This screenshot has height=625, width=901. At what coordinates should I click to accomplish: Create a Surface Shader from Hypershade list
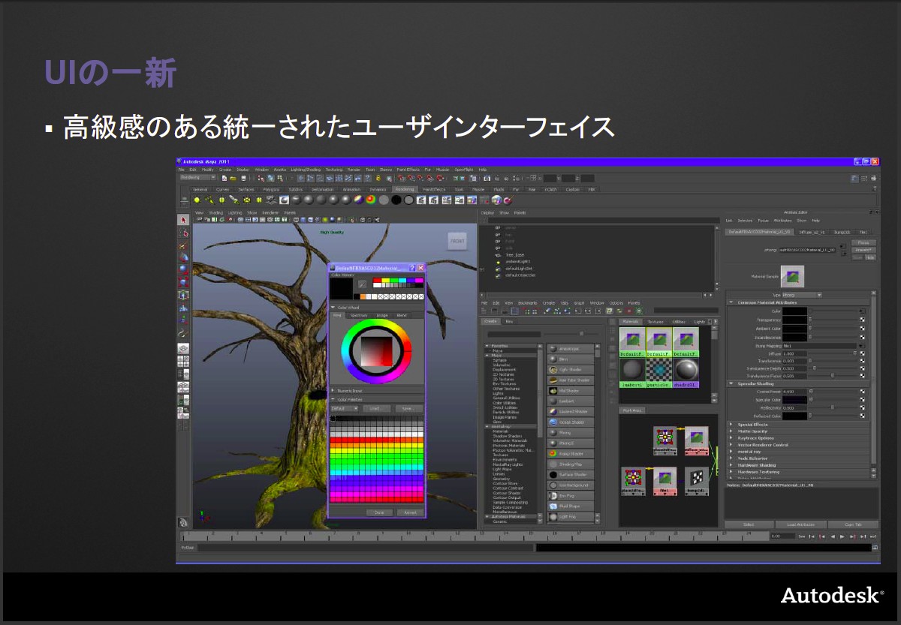pos(571,475)
